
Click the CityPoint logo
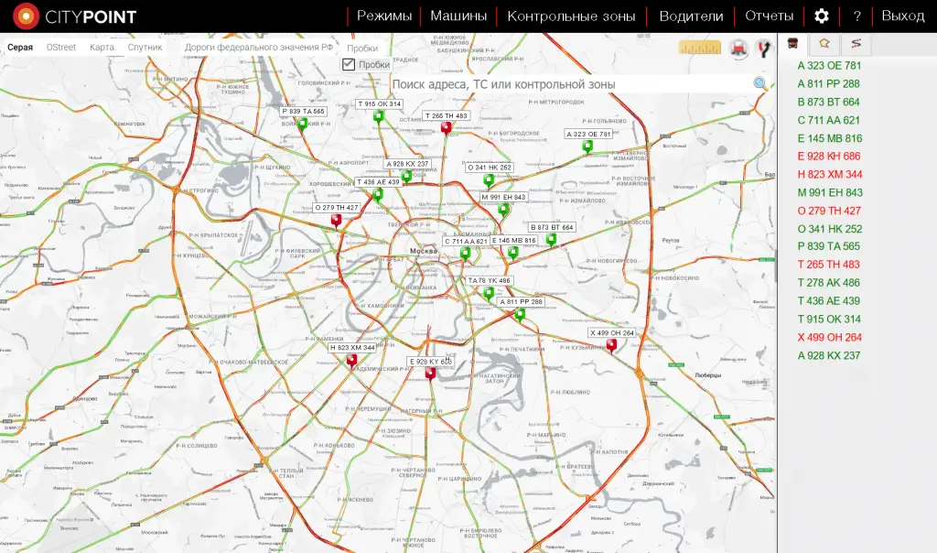[75, 16]
